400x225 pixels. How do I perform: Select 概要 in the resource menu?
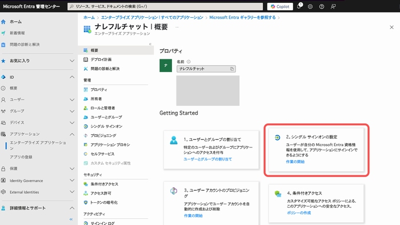[x=116, y=50]
